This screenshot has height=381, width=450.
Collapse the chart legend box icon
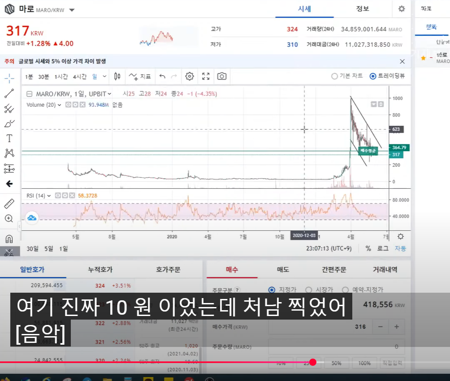29,94
